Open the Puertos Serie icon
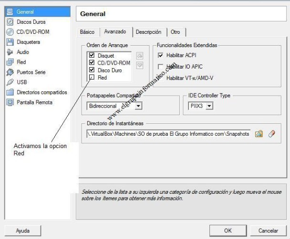 pos(10,72)
